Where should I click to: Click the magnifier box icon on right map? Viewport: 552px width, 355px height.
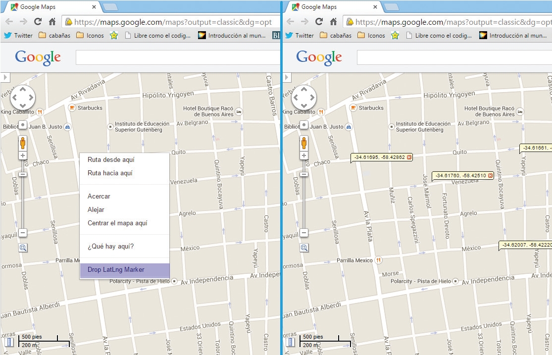click(x=304, y=248)
